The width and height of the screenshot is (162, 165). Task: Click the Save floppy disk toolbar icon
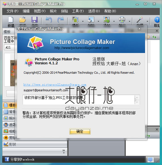click(x=35, y=20)
